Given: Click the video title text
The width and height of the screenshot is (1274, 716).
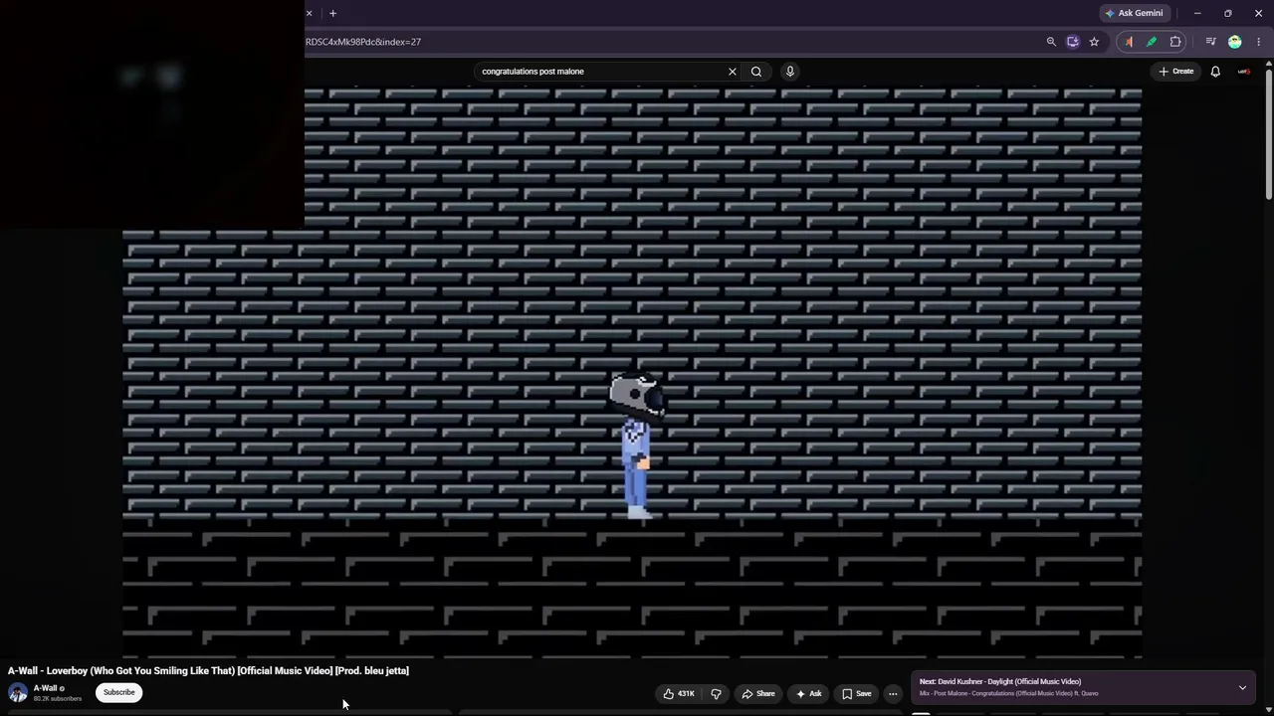Looking at the screenshot, I should [208, 671].
